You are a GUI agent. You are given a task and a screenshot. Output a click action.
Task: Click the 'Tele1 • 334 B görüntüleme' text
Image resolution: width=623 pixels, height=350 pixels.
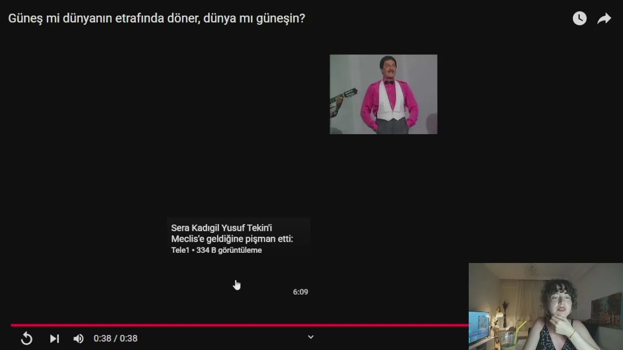[217, 250]
